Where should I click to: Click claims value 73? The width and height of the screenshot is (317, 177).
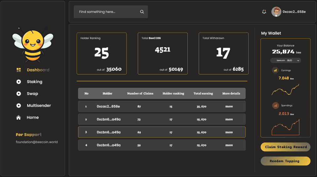pos(139,120)
